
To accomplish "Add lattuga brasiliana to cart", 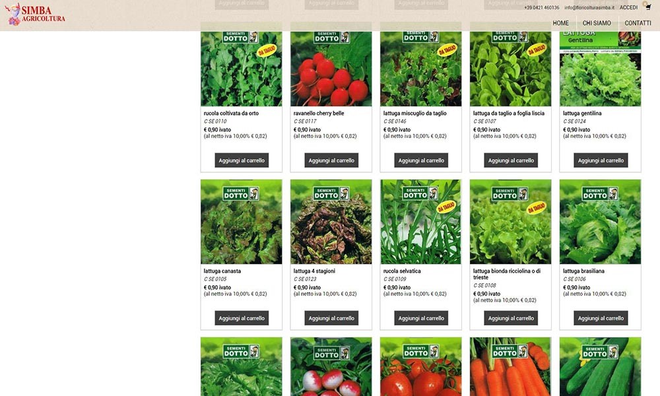I will click(x=601, y=318).
